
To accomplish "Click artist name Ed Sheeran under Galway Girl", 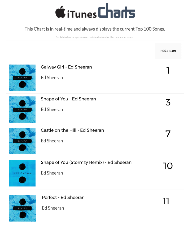I will (52, 78).
